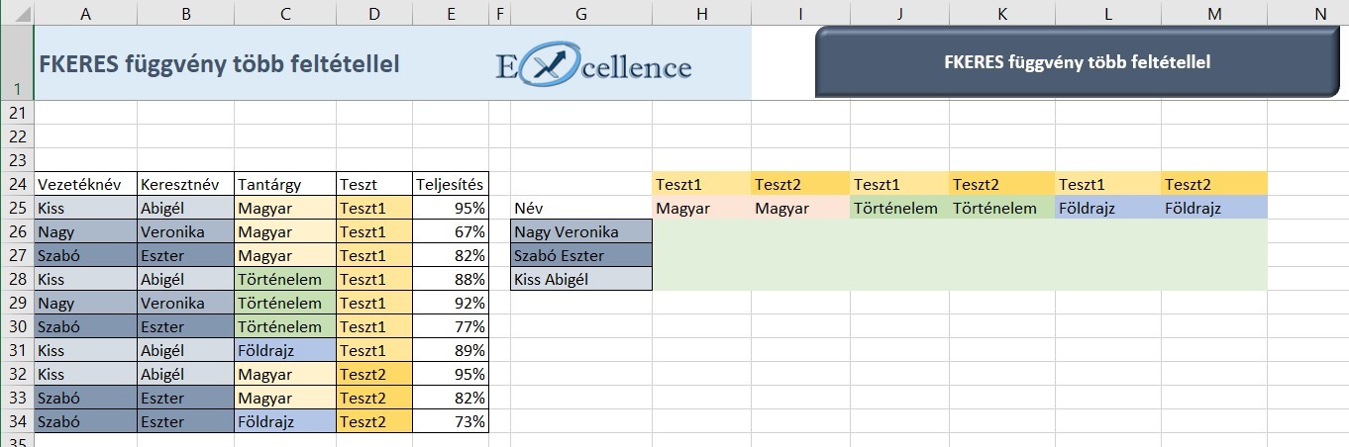Click the dark FKERES függvény több feltétellel button

[1077, 62]
